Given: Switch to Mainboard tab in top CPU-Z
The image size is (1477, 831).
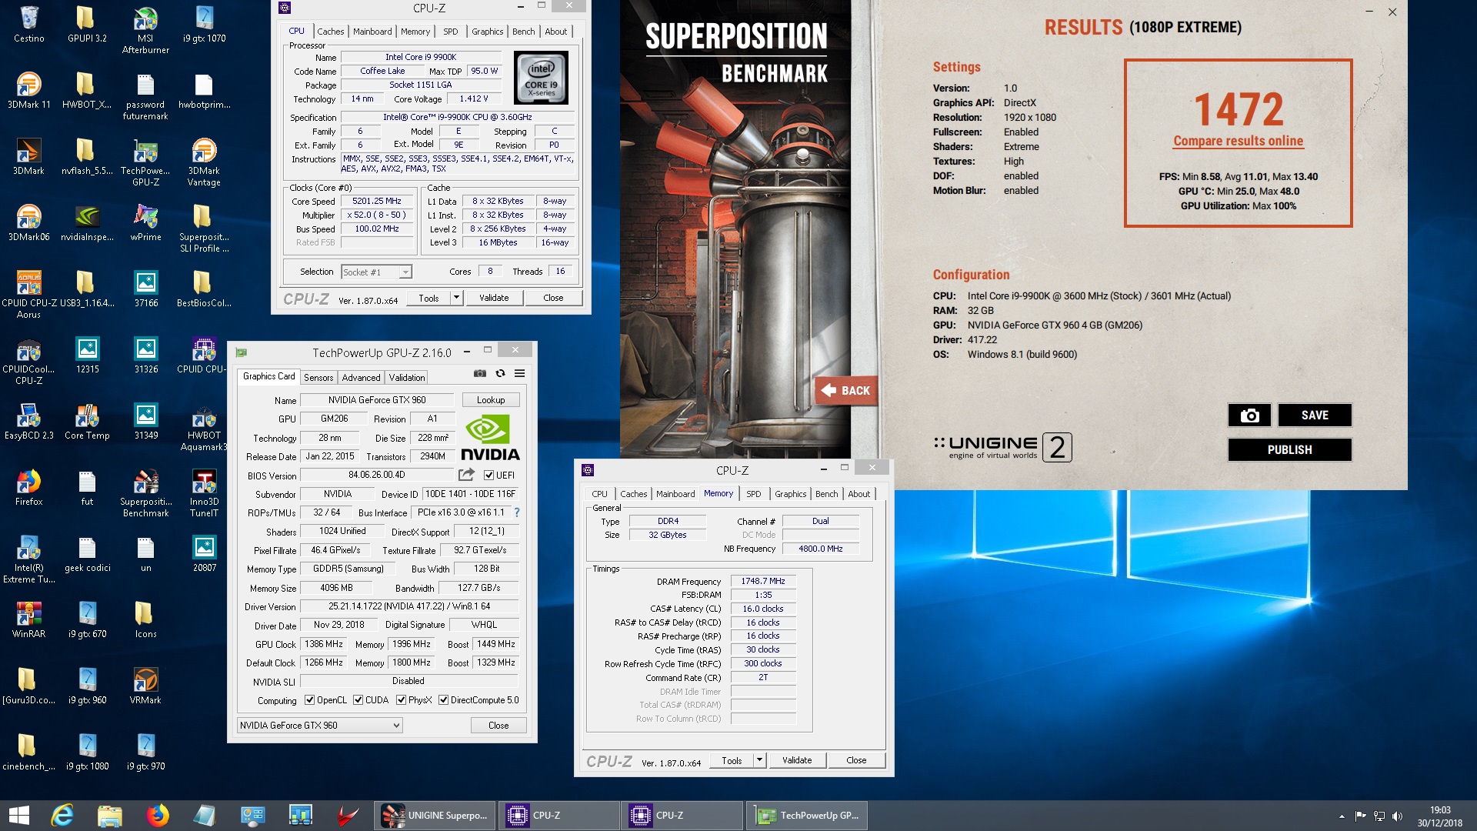Looking at the screenshot, I should pos(372,32).
